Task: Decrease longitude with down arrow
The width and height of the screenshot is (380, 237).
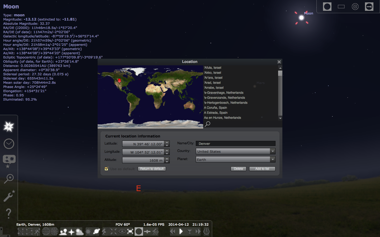Action: tap(167, 154)
